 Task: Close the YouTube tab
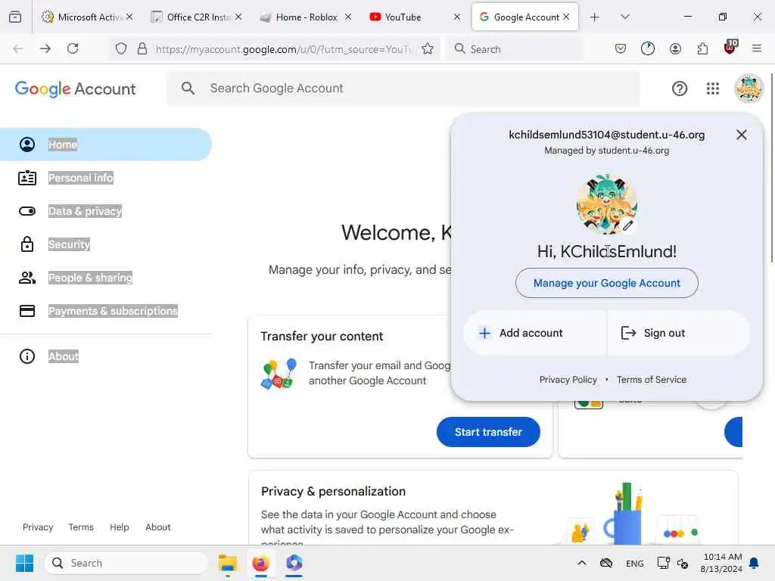pos(457,17)
